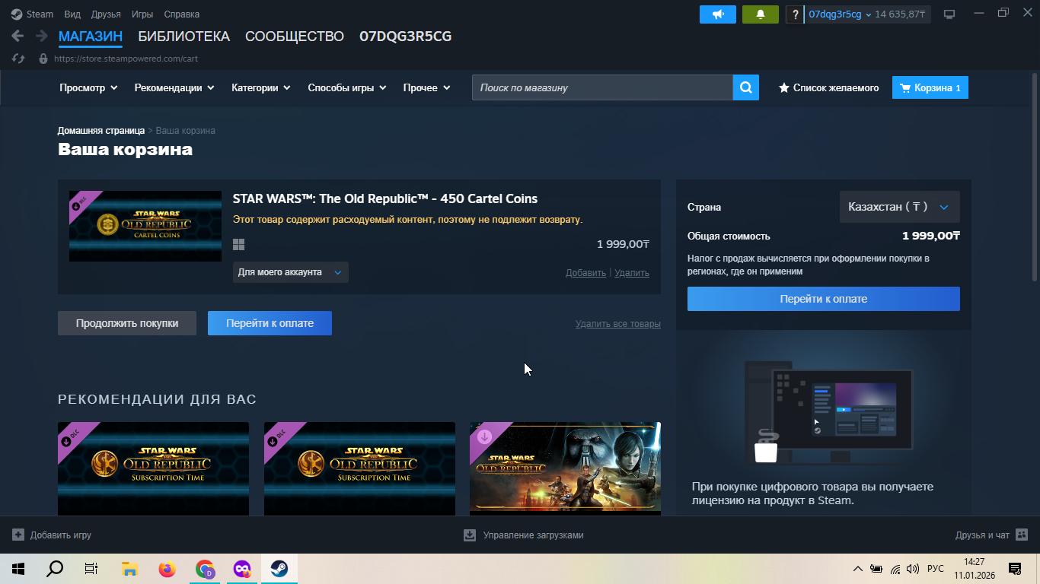1040x584 pixels.
Task: Expand the Способы игры store menu
Action: coord(347,87)
